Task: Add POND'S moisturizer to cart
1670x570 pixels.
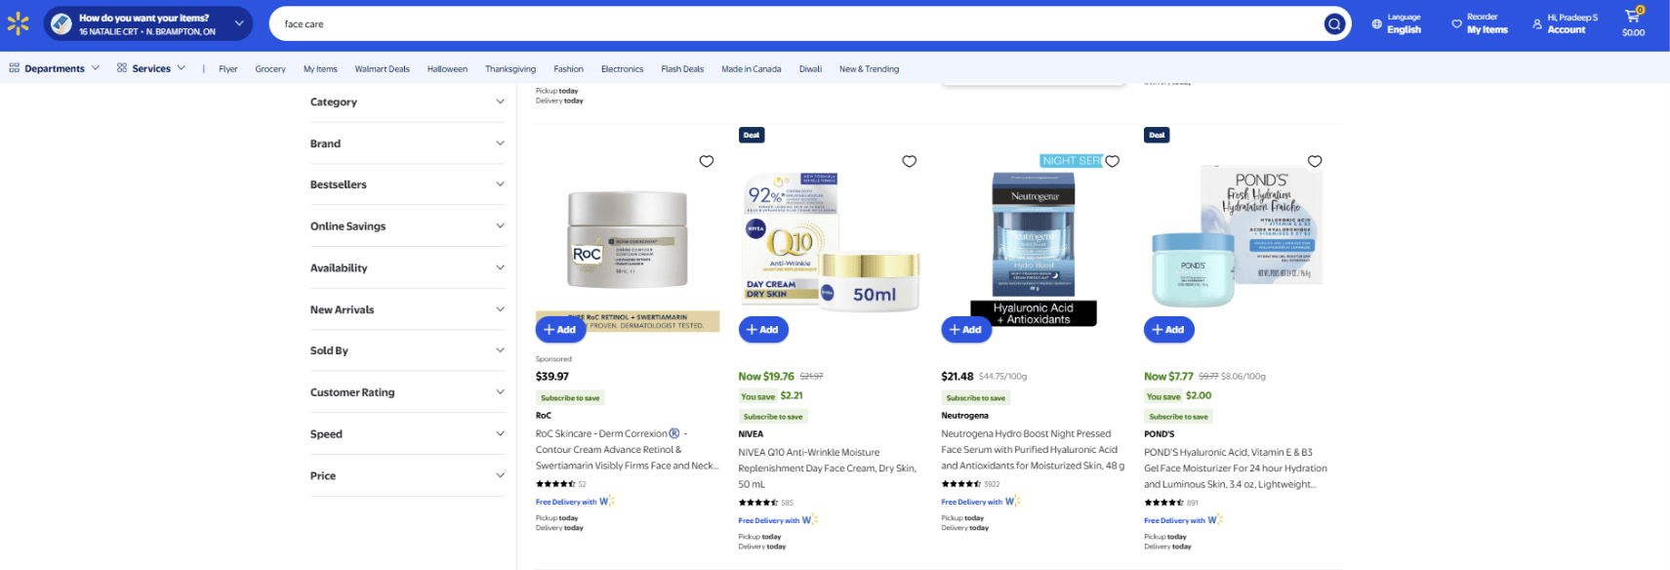Action: [x=1168, y=330]
